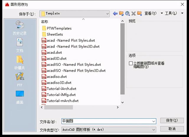Go back using the blue arrow icon
Viewport: 189px width, 137px height.
click(x=115, y=14)
